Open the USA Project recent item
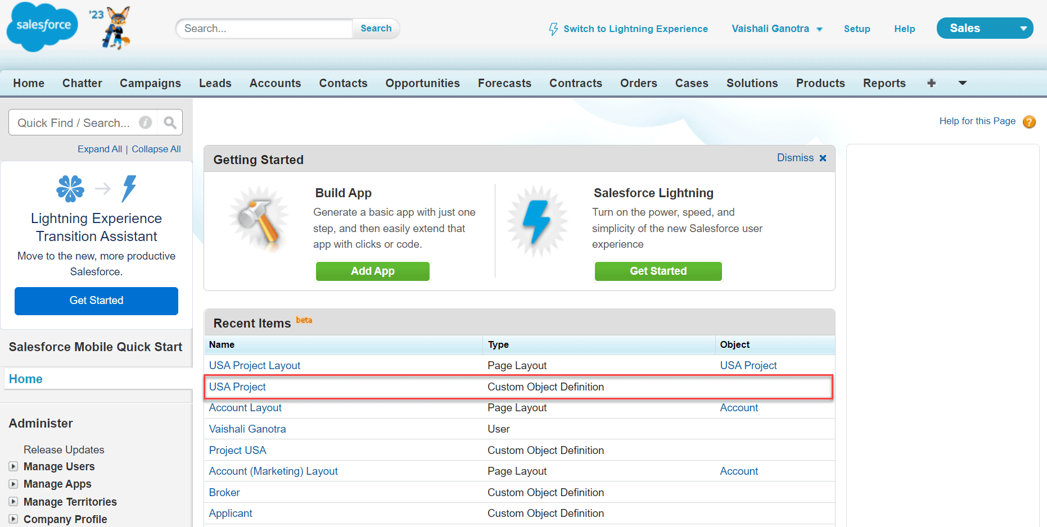This screenshot has width=1047, height=527. pyautogui.click(x=237, y=387)
